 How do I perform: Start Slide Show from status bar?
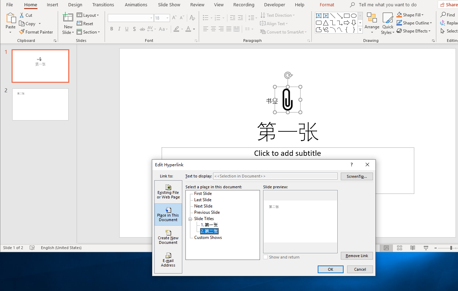[426, 248]
